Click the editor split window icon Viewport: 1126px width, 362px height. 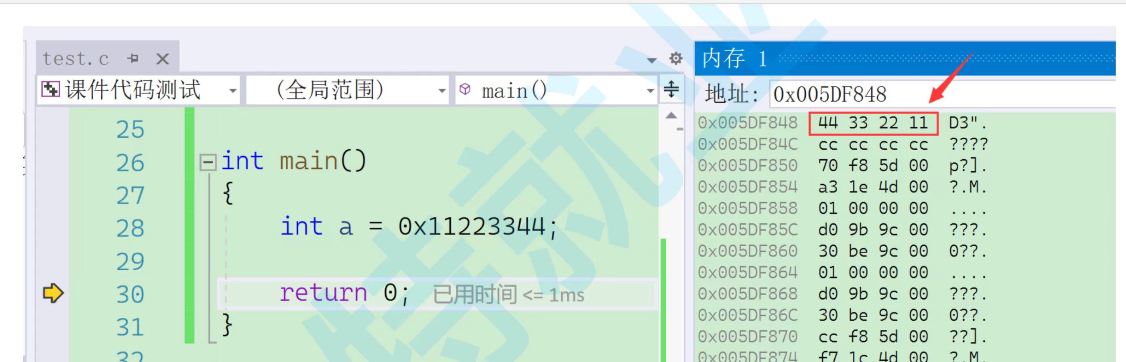[671, 89]
